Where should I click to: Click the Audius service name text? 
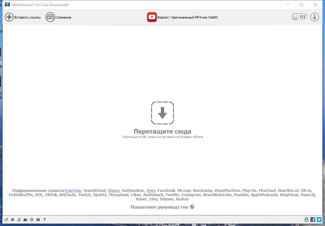tap(182, 199)
